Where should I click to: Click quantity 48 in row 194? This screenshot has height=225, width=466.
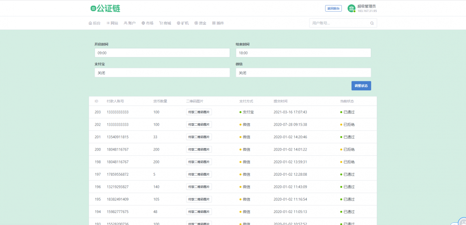click(x=155, y=212)
